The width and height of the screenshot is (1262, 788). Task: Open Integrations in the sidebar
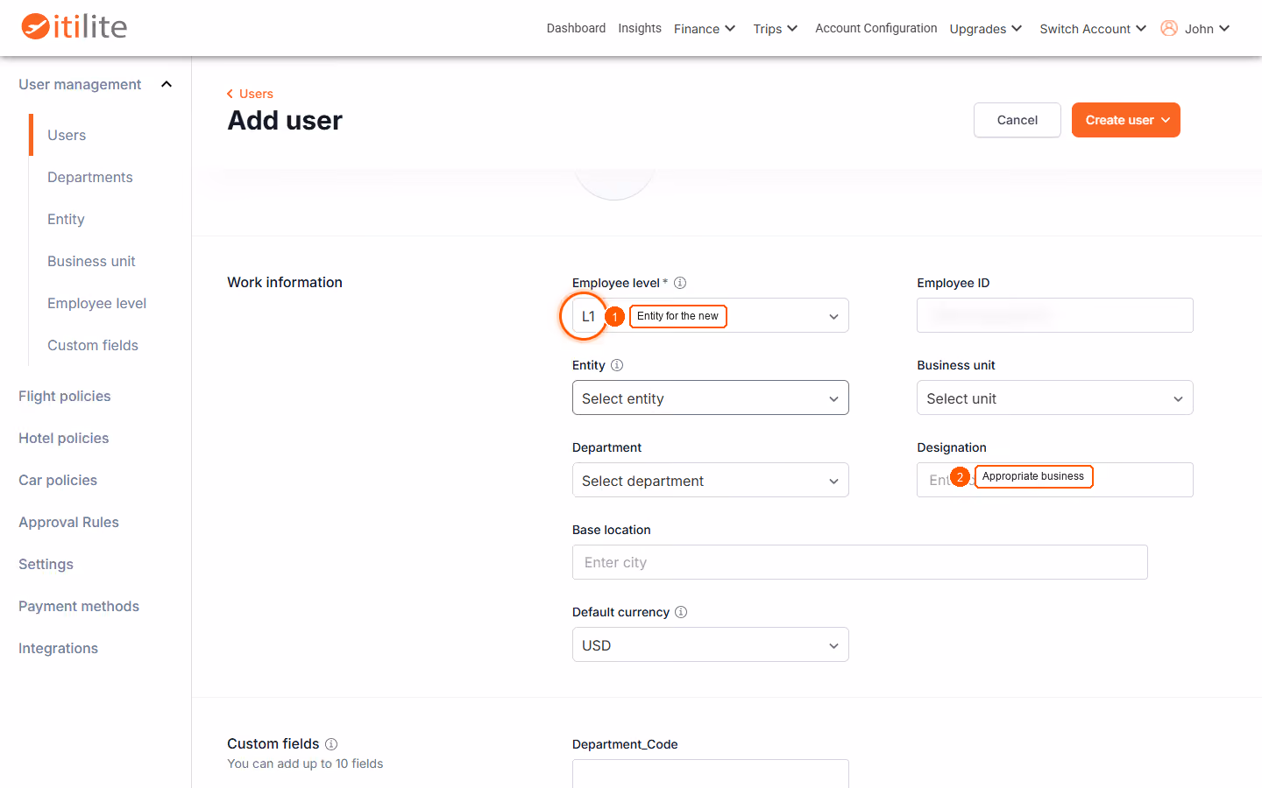coord(58,648)
